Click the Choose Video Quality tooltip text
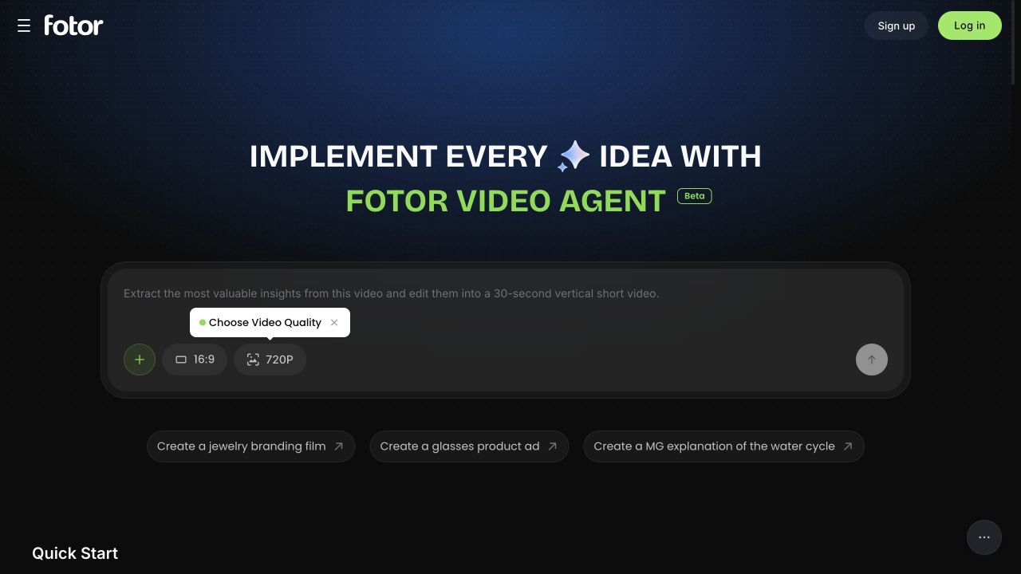The height and width of the screenshot is (574, 1021). point(265,322)
